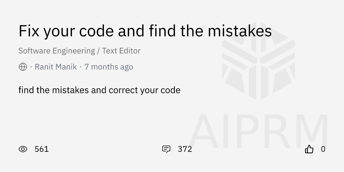Select the Software Engineering category
The height and width of the screenshot is (172, 344).
click(x=57, y=51)
